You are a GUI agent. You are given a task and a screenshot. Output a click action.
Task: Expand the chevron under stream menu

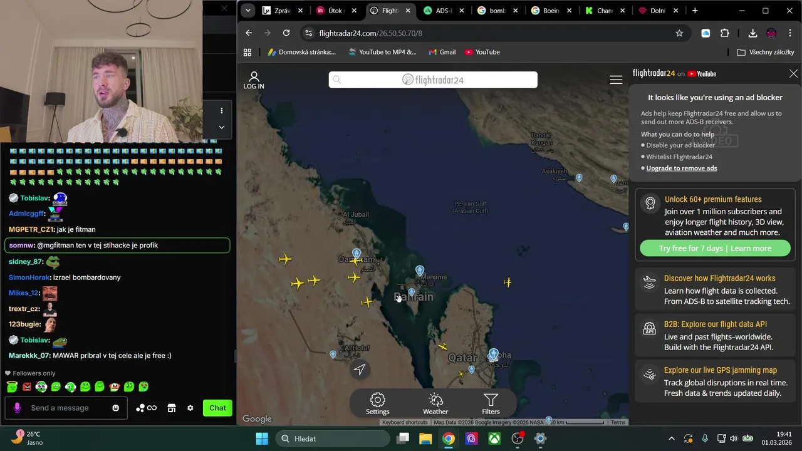221,127
